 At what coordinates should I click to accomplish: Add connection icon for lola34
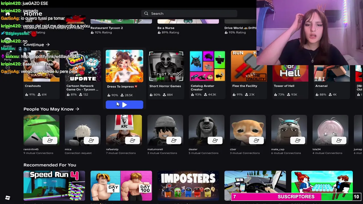coord(339,140)
